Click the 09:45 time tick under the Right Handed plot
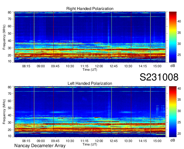Screen dimensions: 184x149 tap(55, 66)
